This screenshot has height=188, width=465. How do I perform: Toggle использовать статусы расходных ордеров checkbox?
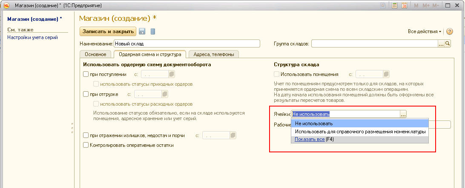coord(96,104)
